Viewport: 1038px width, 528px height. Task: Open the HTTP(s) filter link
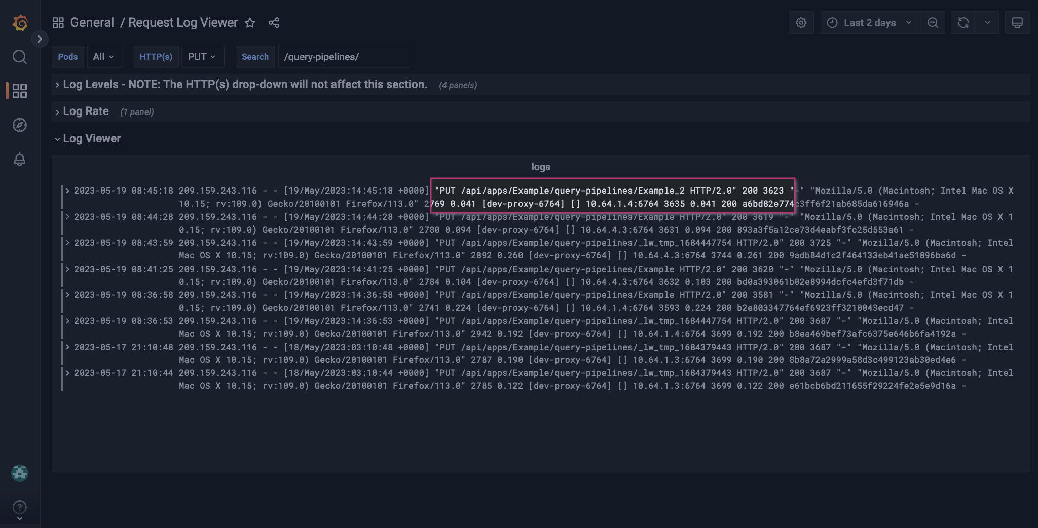pyautogui.click(x=156, y=57)
